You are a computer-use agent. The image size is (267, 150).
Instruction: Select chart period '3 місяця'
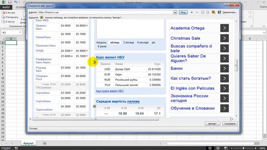(128, 42)
